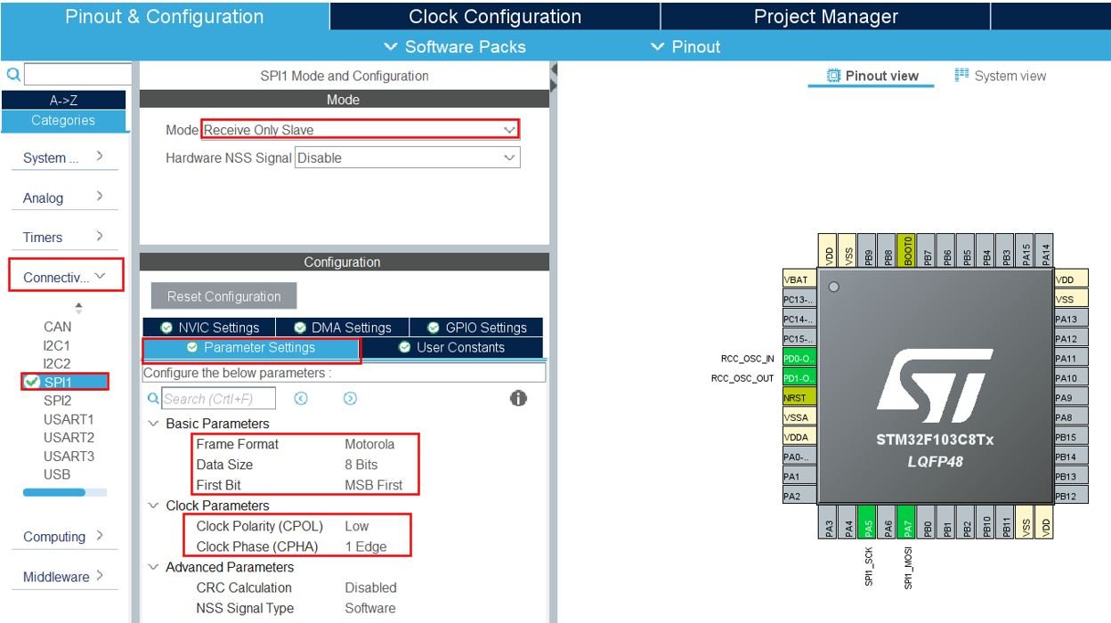
Task: Open the Parameter Settings tab
Action: coord(252,348)
